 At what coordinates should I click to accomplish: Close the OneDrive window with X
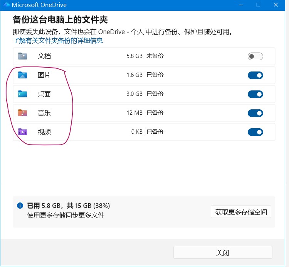[276, 5]
